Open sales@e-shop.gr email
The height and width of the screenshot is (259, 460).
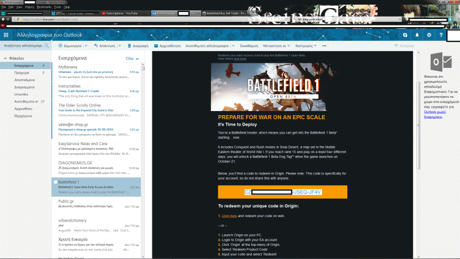[96, 129]
